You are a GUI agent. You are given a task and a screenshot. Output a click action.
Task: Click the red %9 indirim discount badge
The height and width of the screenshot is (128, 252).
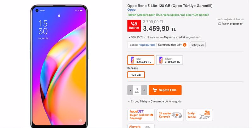[x=134, y=26]
